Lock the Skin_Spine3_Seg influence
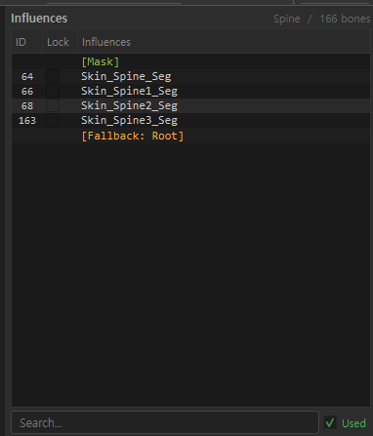Image resolution: width=373 pixels, height=436 pixels. click(53, 120)
